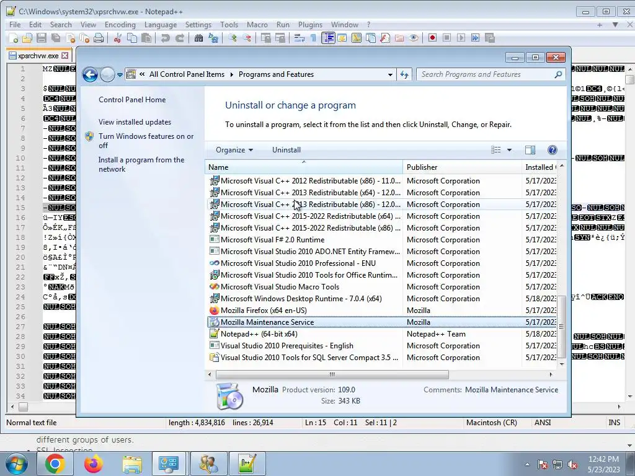This screenshot has height=476, width=635.
Task: Click the Redo arrow in Notepad++ toolbar
Action: click(x=179, y=38)
